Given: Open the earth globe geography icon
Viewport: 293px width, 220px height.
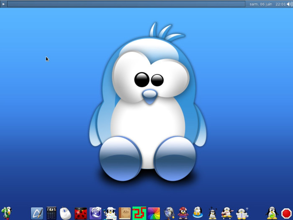Looking at the screenshot, I should [x=169, y=213].
